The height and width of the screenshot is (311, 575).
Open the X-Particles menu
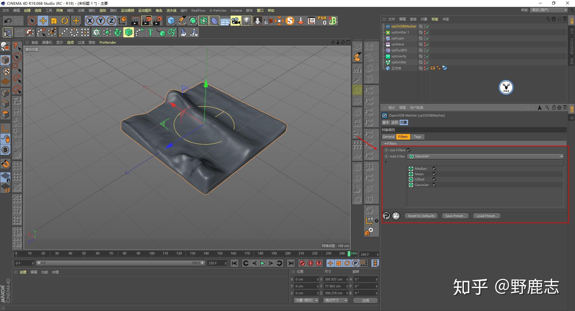pyautogui.click(x=218, y=10)
